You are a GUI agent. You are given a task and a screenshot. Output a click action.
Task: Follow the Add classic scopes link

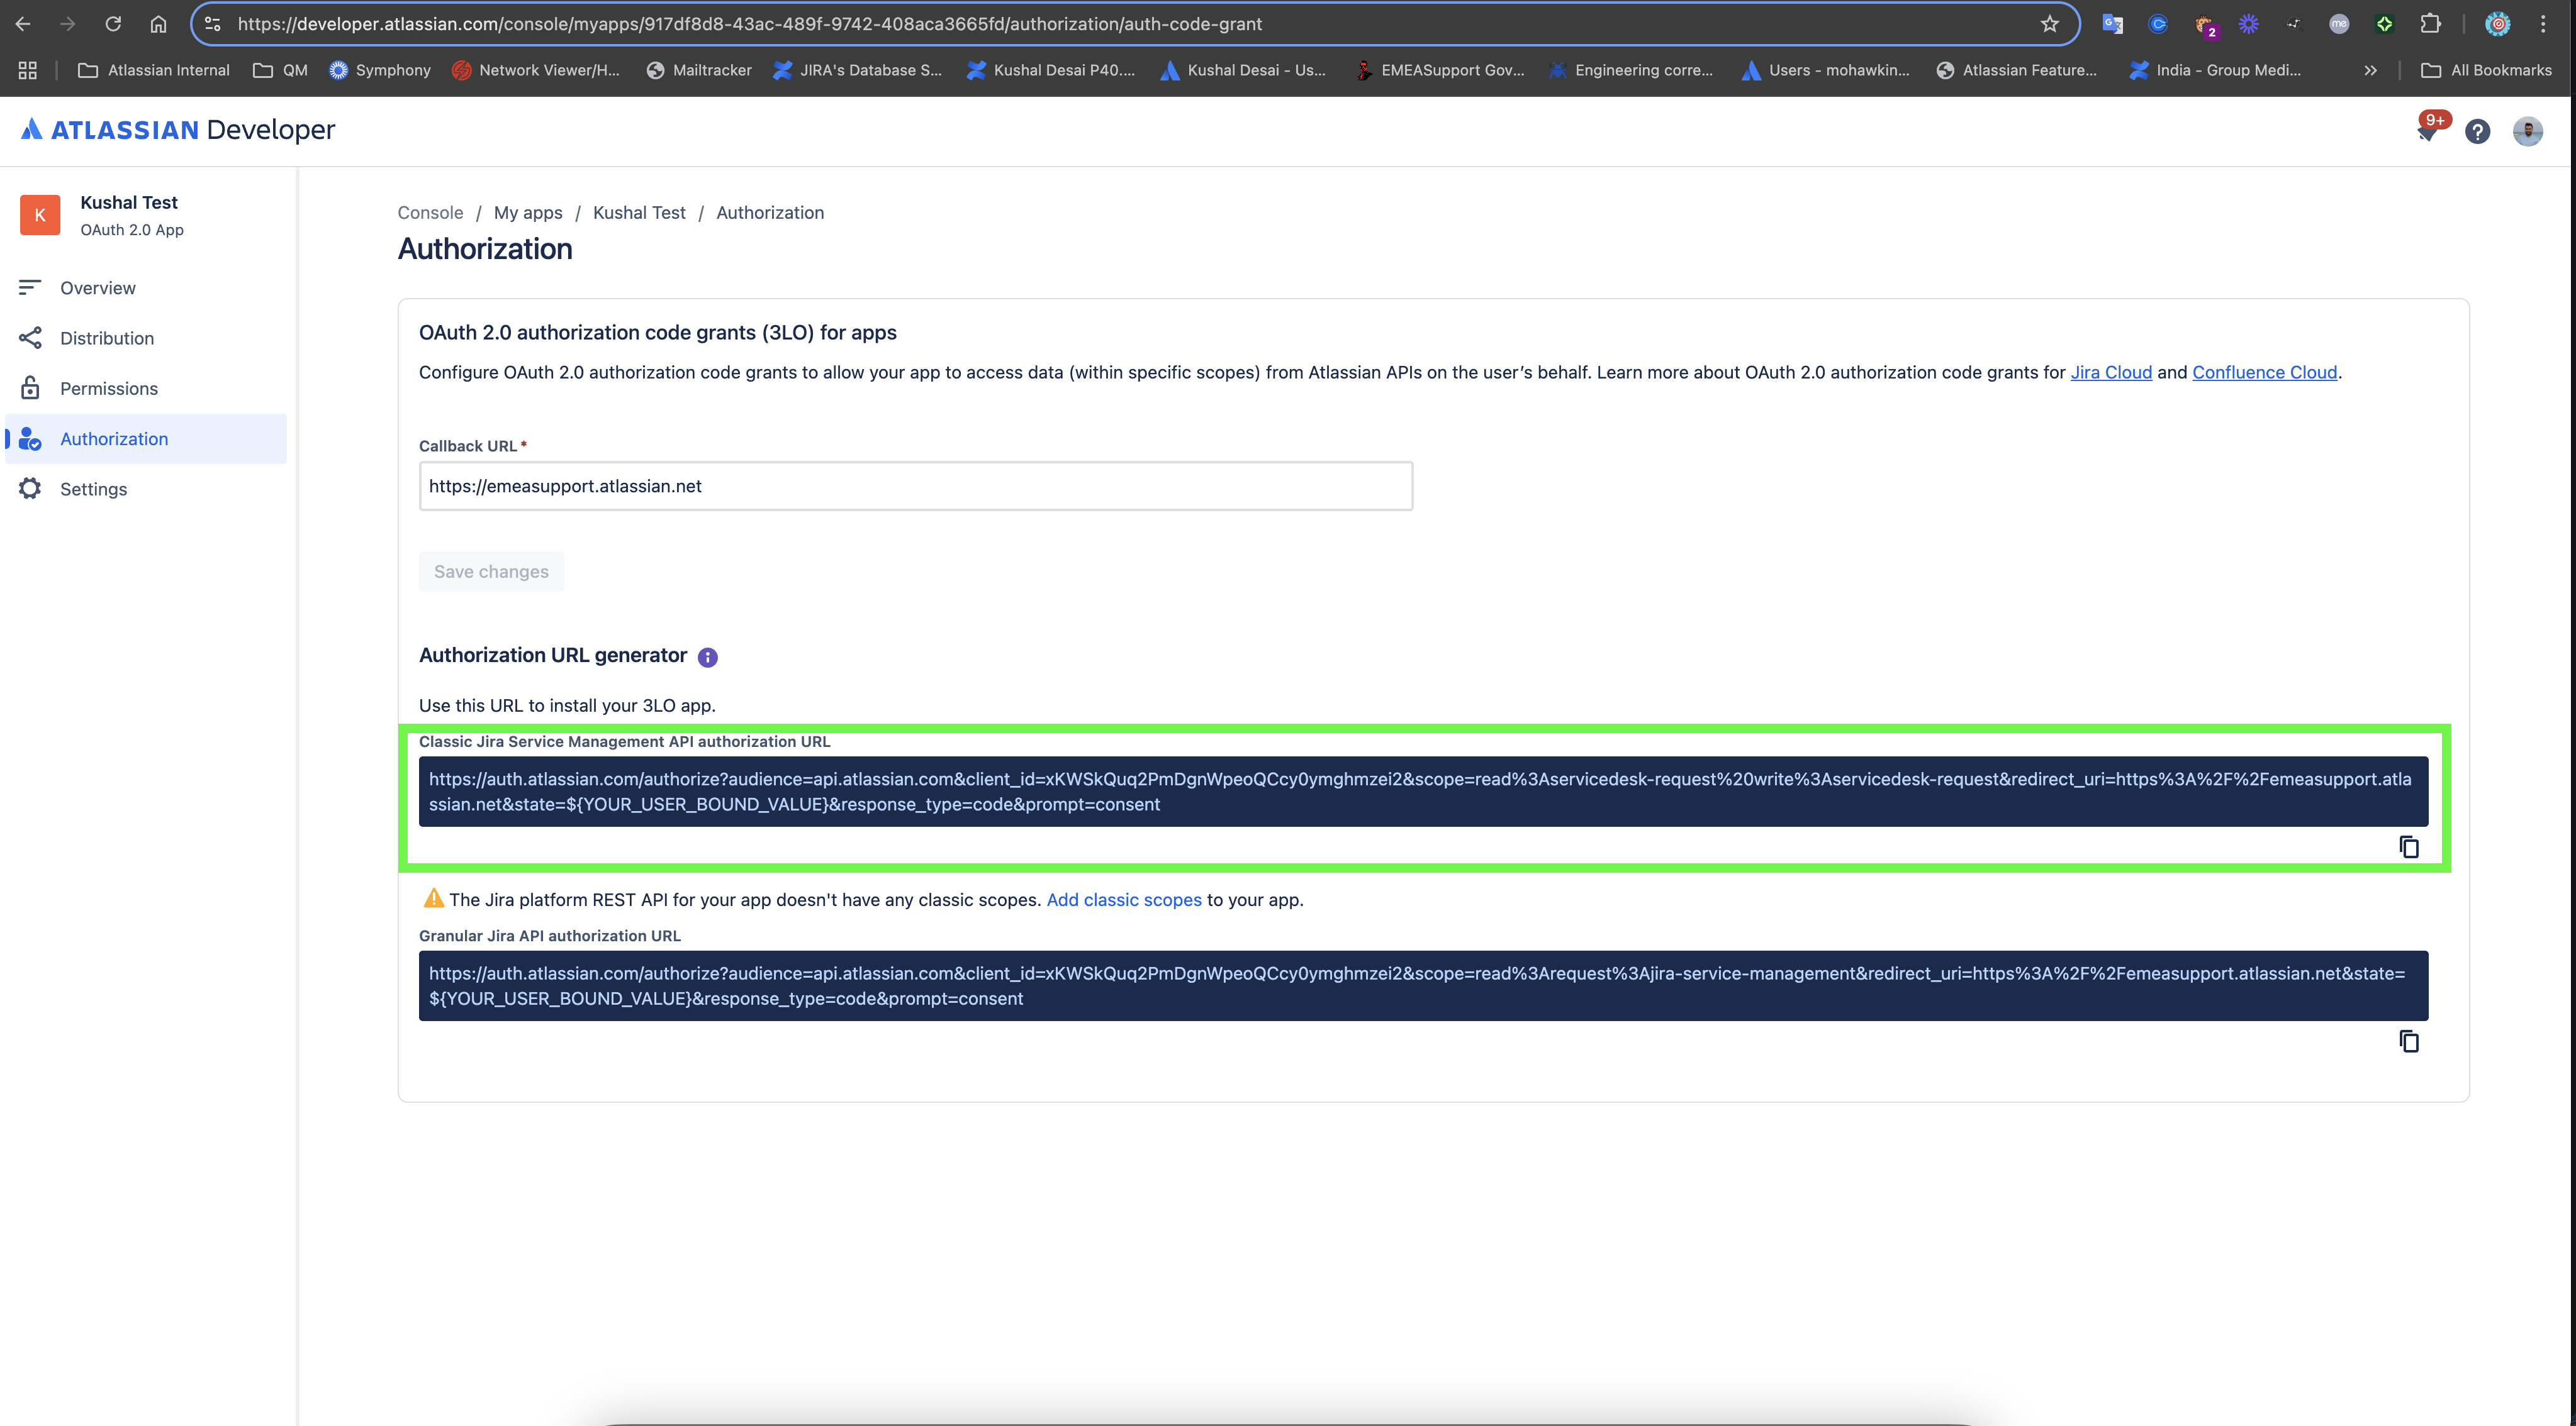tap(1123, 899)
